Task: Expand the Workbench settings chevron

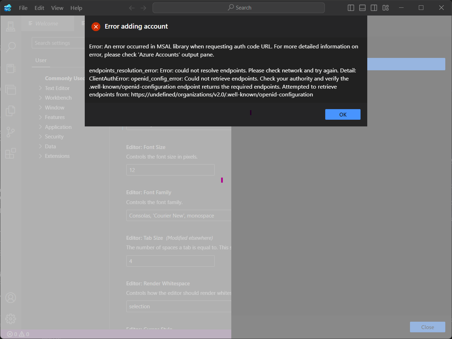Action: click(41, 98)
